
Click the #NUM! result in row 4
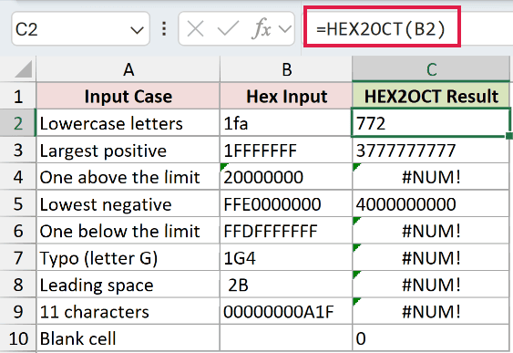pos(431,177)
